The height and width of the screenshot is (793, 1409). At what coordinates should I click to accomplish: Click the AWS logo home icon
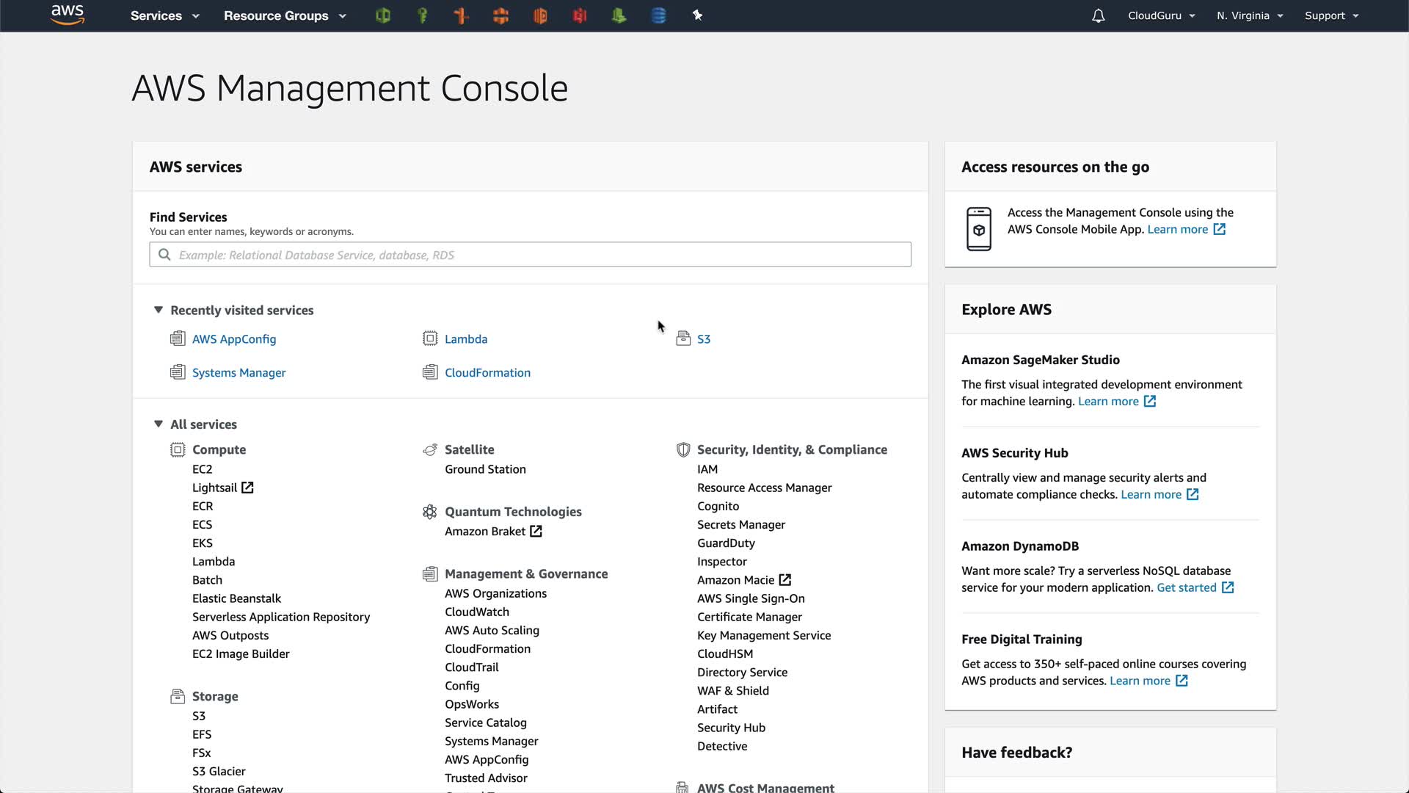[x=68, y=15]
